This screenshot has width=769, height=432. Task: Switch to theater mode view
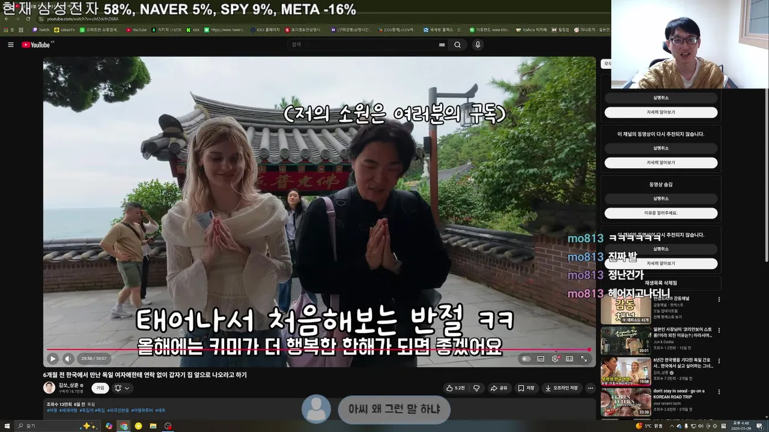coord(570,359)
